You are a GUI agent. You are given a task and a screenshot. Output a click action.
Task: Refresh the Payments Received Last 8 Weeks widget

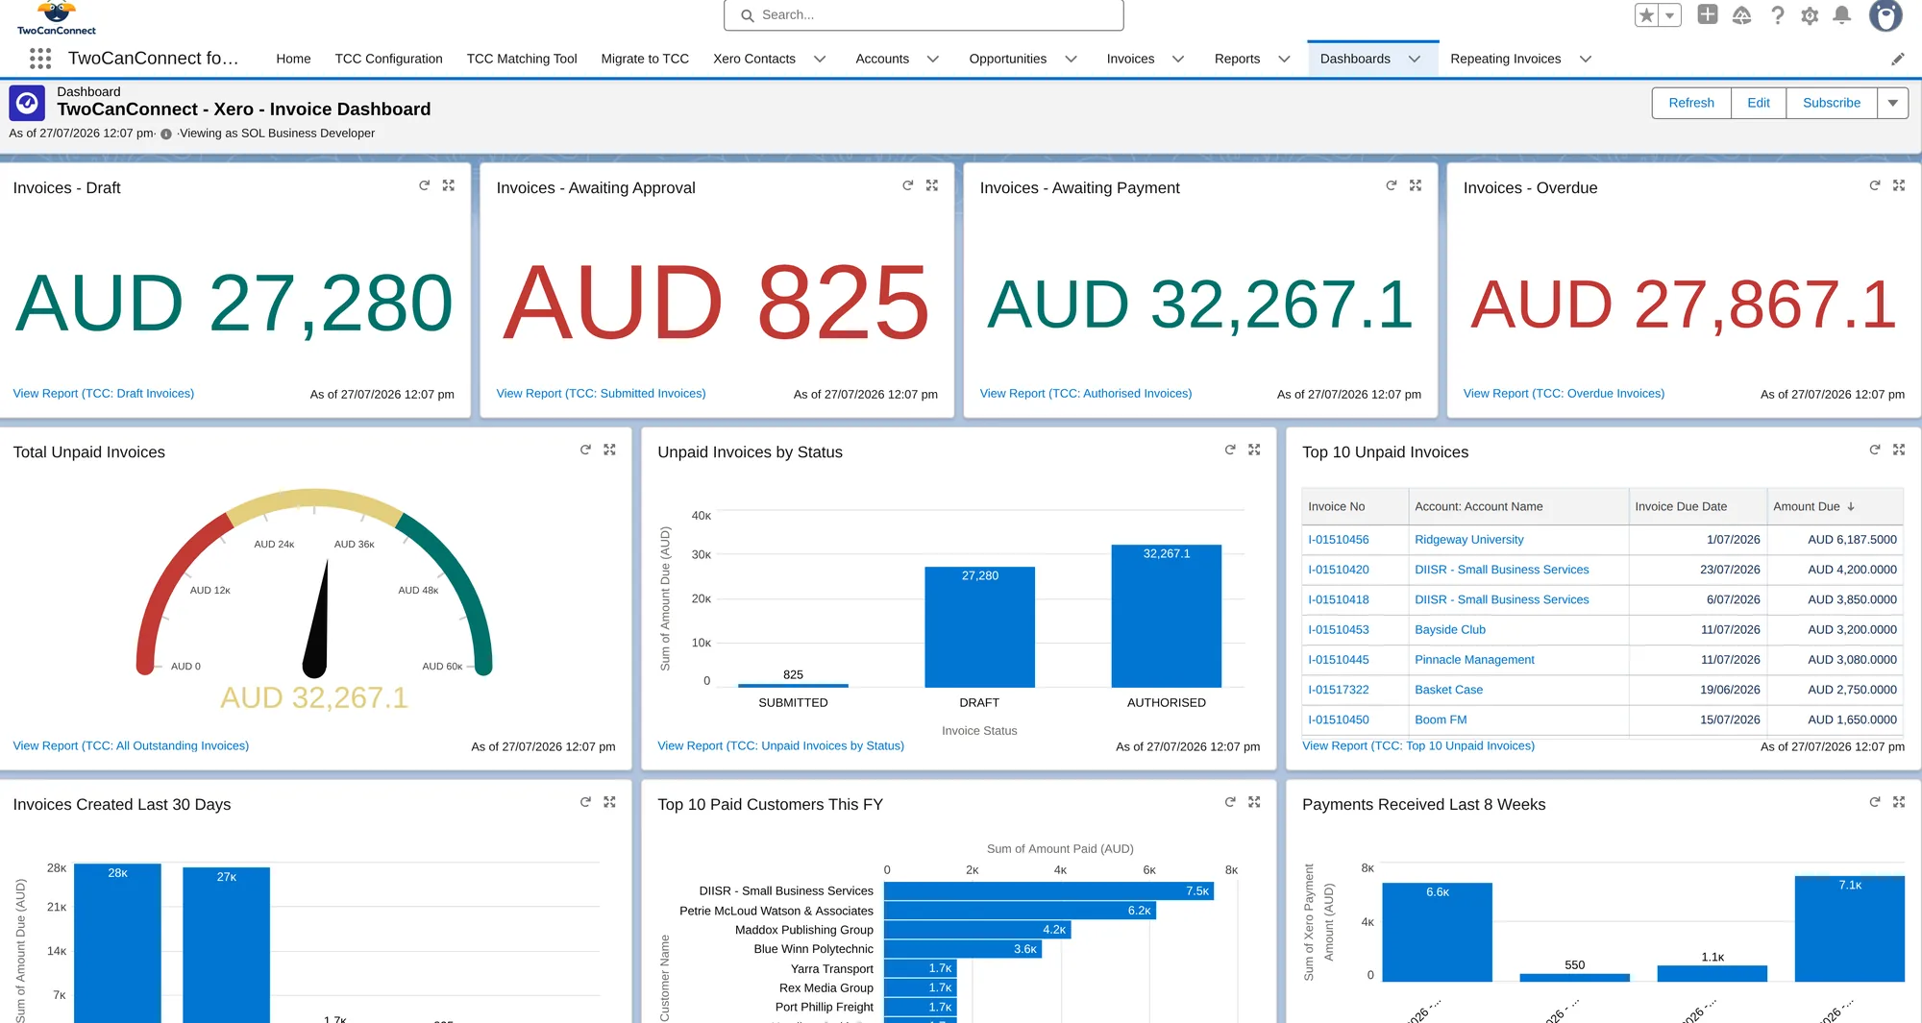(1874, 802)
